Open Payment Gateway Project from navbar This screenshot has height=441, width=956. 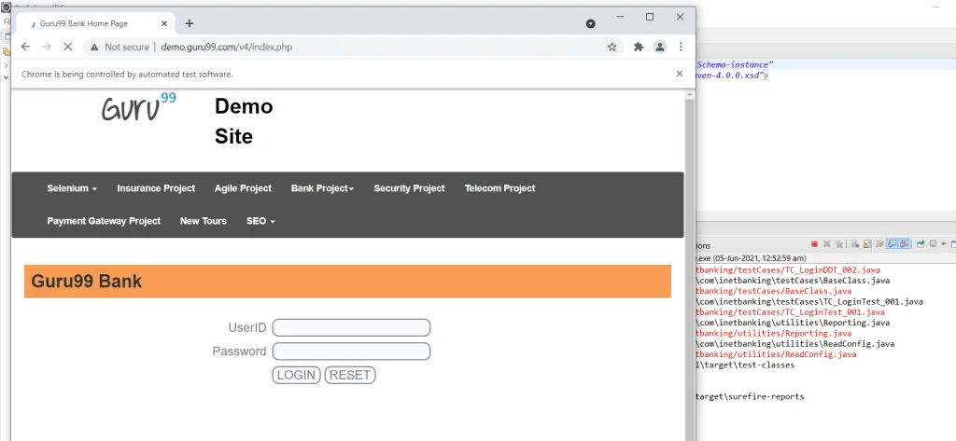point(104,221)
